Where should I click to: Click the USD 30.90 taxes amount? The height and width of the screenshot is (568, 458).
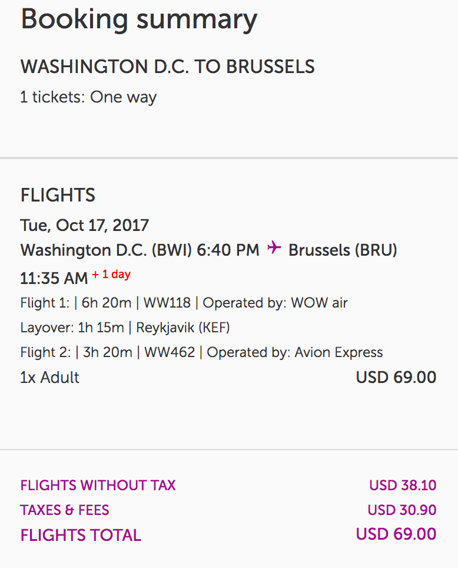(x=402, y=510)
